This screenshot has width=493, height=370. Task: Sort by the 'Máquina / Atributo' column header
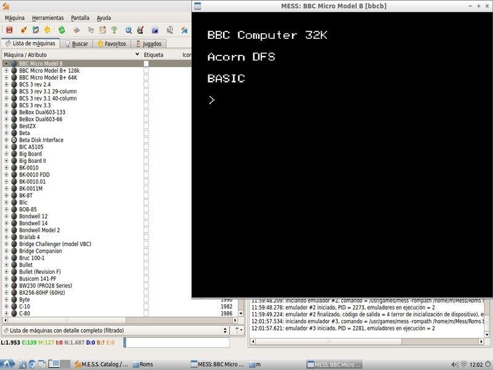click(x=71, y=55)
